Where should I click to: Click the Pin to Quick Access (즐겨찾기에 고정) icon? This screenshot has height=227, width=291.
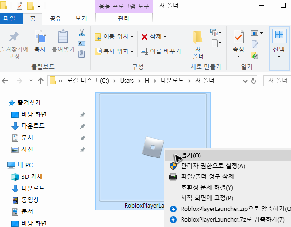(14, 36)
